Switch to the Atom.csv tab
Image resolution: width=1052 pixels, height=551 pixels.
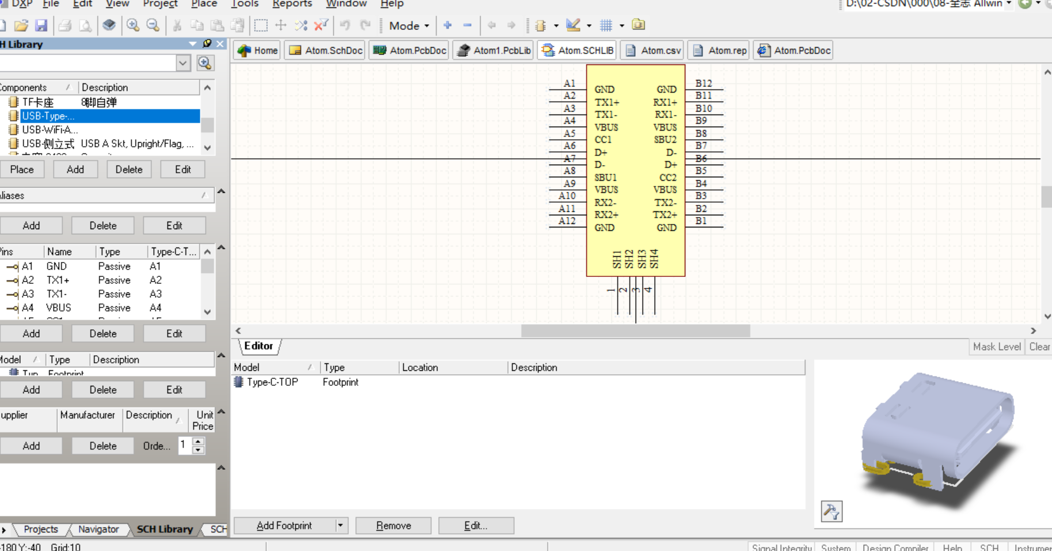653,50
